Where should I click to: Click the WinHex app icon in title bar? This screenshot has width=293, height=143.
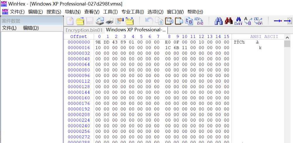(x=4, y=4)
